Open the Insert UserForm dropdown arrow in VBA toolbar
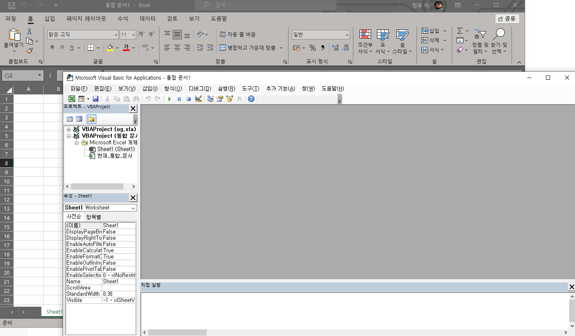The width and height of the screenshot is (575, 336). 88,99
